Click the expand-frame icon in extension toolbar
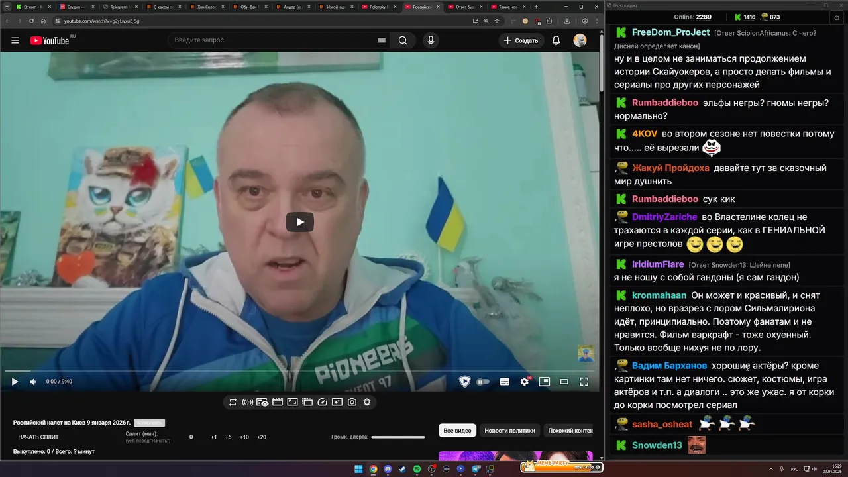Image resolution: width=848 pixels, height=477 pixels. pos(292,402)
